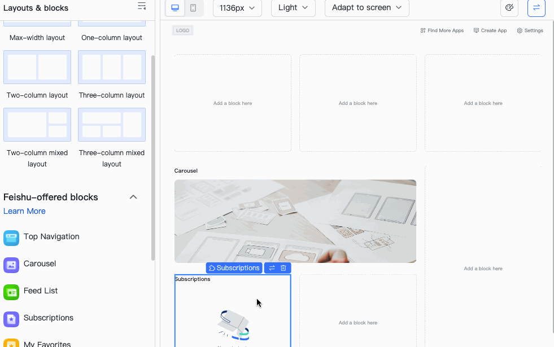
Task: Open the theme palette icon
Action: (x=509, y=8)
